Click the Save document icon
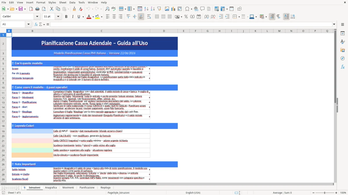Viewport: 348px width, 195px height. pos(21,9)
